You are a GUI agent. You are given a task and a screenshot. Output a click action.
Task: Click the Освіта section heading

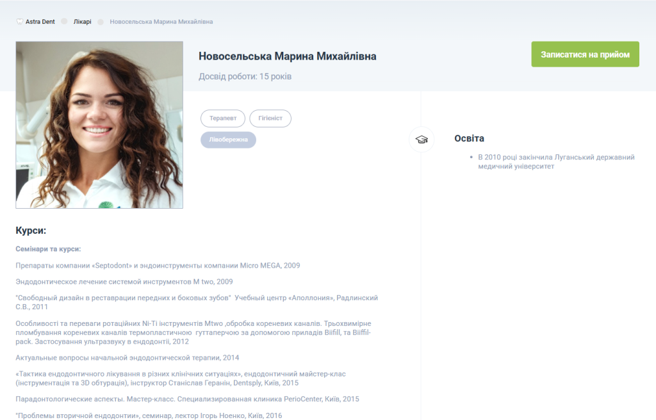click(470, 138)
